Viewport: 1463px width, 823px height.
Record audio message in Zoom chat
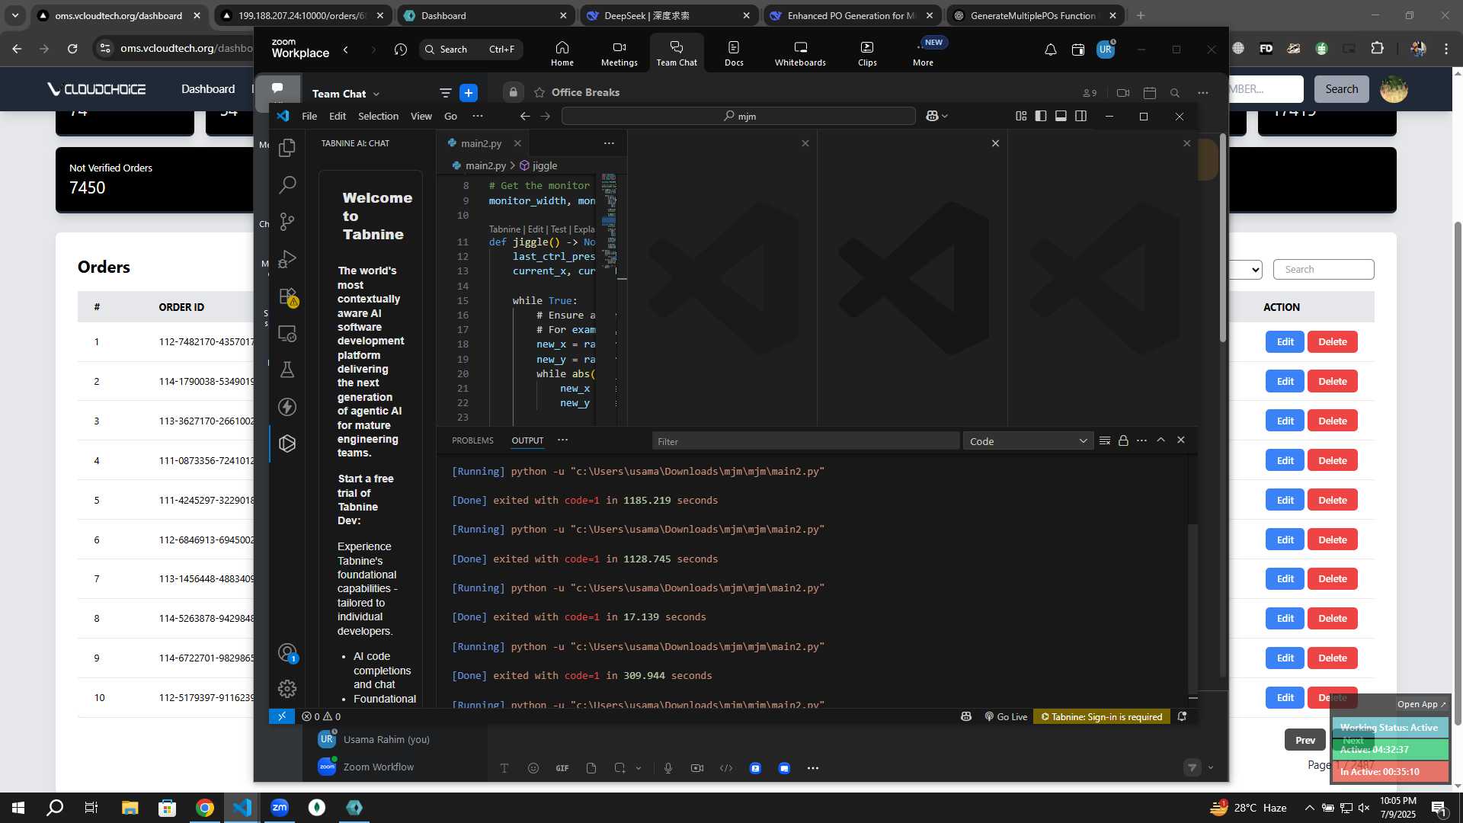click(x=668, y=768)
